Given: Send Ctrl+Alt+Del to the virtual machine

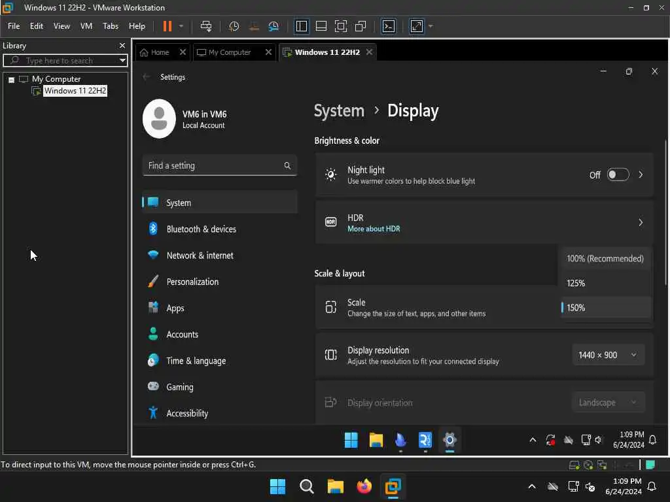Looking at the screenshot, I should coord(206,26).
